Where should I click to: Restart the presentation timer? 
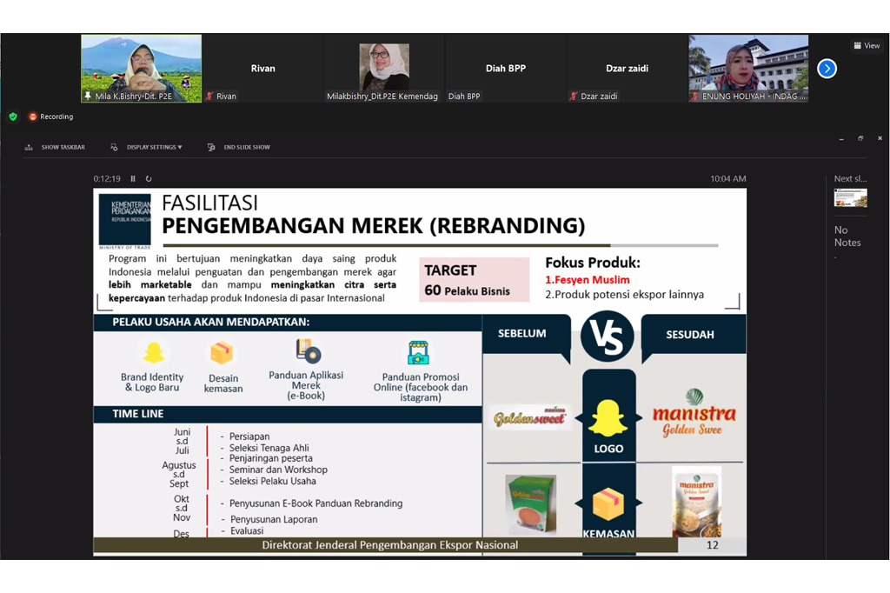(149, 178)
